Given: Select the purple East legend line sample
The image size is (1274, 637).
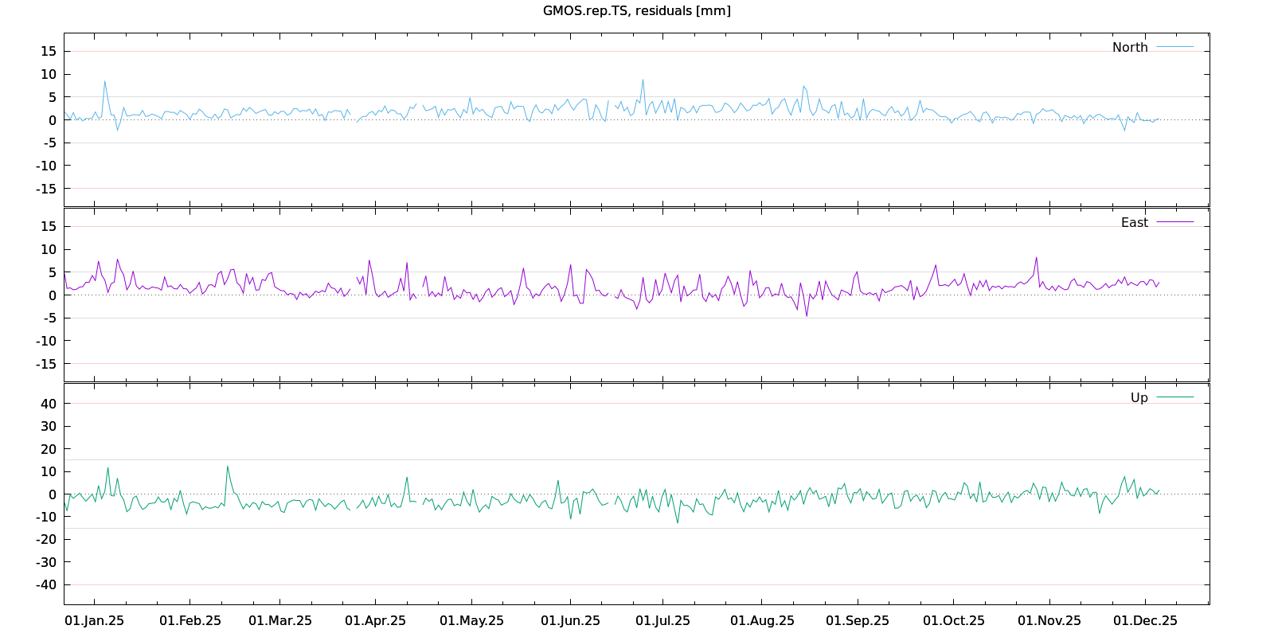Looking at the screenshot, I should (x=1174, y=223).
